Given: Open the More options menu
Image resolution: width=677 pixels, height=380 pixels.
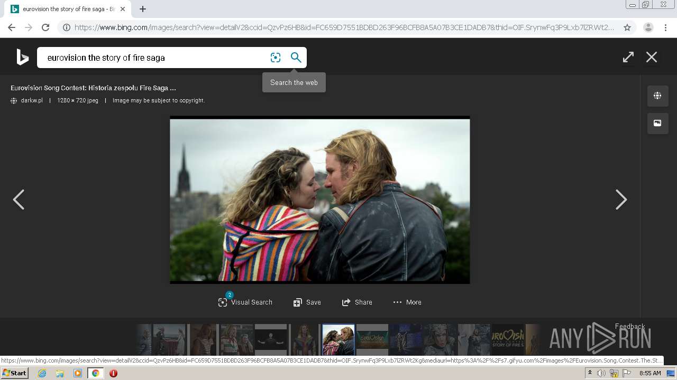Looking at the screenshot, I should [x=407, y=302].
